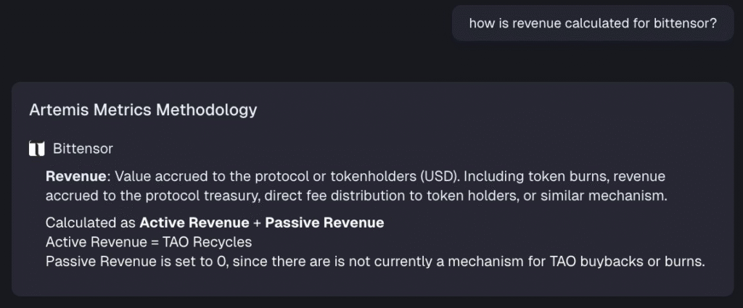
Task: Click the word "Artemis" in the card title
Action: pos(57,110)
